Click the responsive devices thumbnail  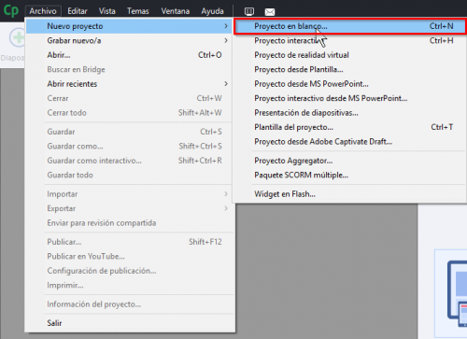[457, 294]
